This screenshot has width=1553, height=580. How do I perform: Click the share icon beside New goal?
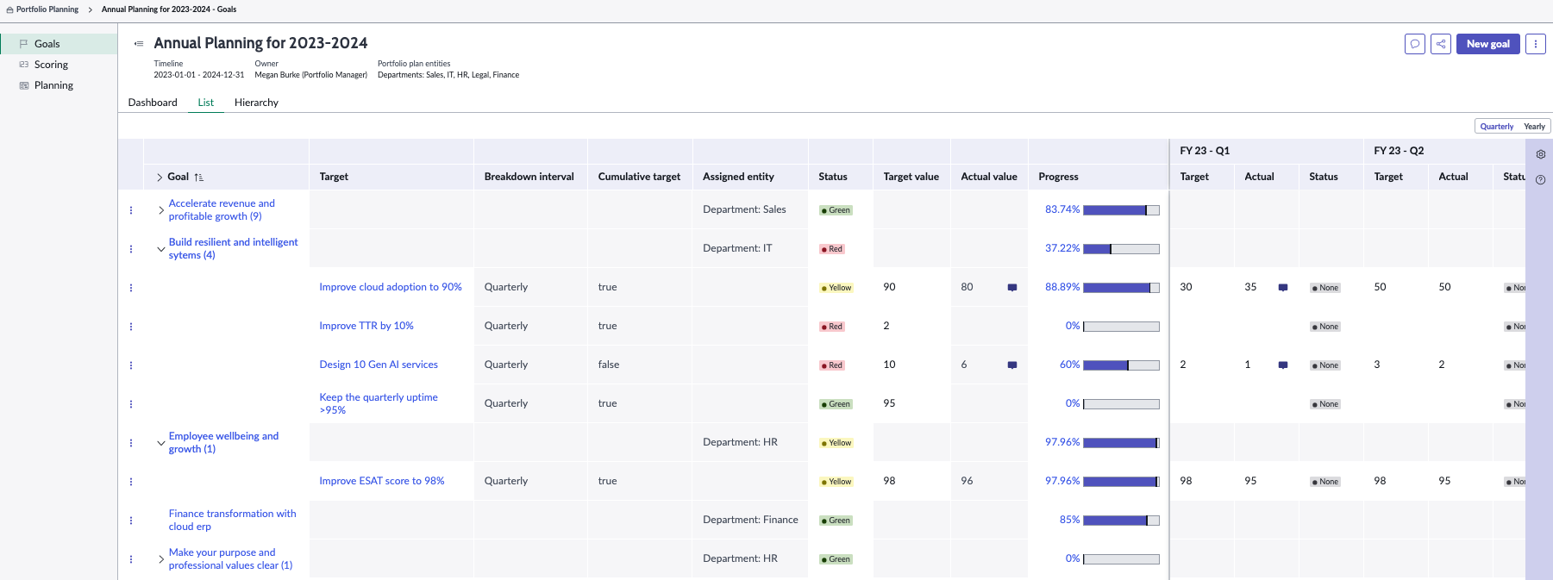[x=1441, y=44]
